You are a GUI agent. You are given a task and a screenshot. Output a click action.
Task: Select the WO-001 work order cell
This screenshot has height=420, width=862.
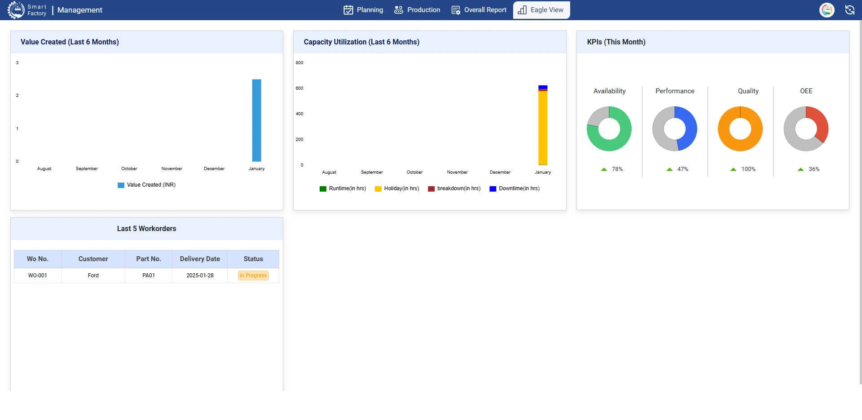click(38, 276)
